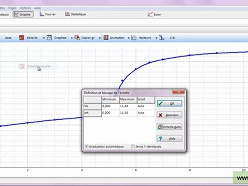Expand the Echelle dropdown arrow
248x186 pixels.
coord(44,38)
